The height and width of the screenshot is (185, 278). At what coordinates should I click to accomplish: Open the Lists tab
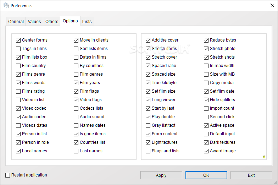click(x=87, y=21)
